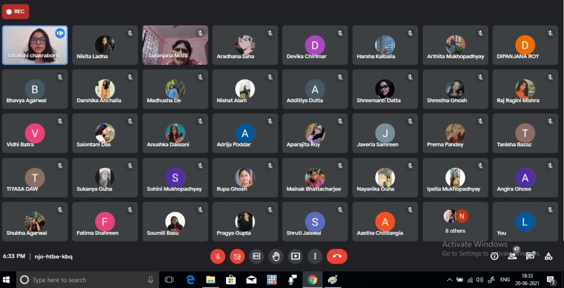564x288 pixels.
Task: Click Suranjana Mitra's video tile
Action: (x=175, y=45)
